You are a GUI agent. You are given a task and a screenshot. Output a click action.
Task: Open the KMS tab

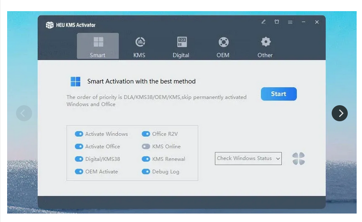140,47
